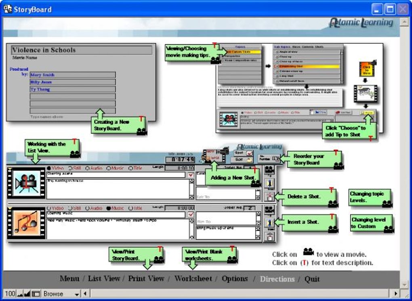Click the video camera thumbnail of shot 1
Image resolution: width=412 pixels, height=301 pixels.
point(26,183)
